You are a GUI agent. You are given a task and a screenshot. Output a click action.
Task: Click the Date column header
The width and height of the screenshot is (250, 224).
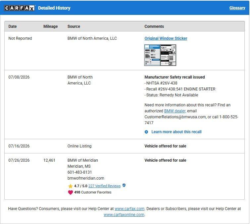[13, 26]
